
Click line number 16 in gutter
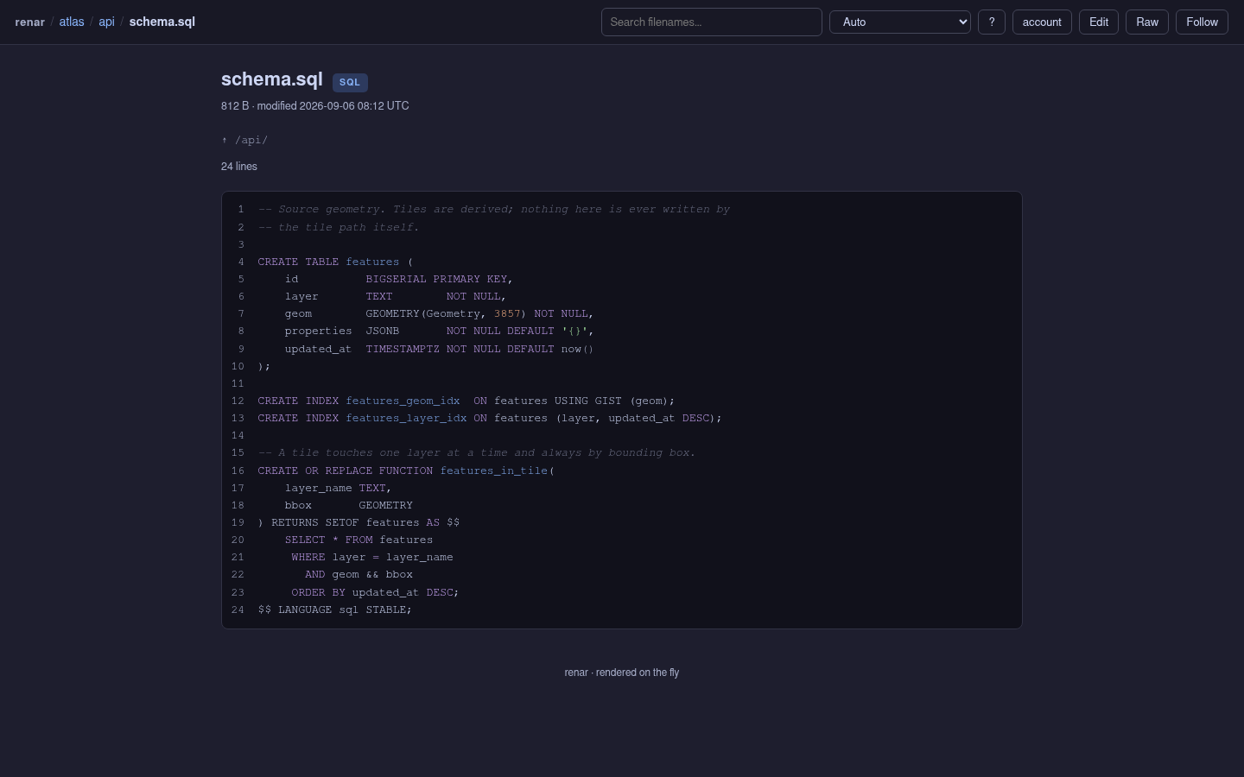point(238,471)
